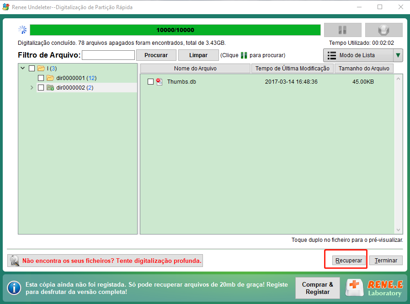Click the list mode icon
This screenshot has width=410, height=304.
point(332,55)
